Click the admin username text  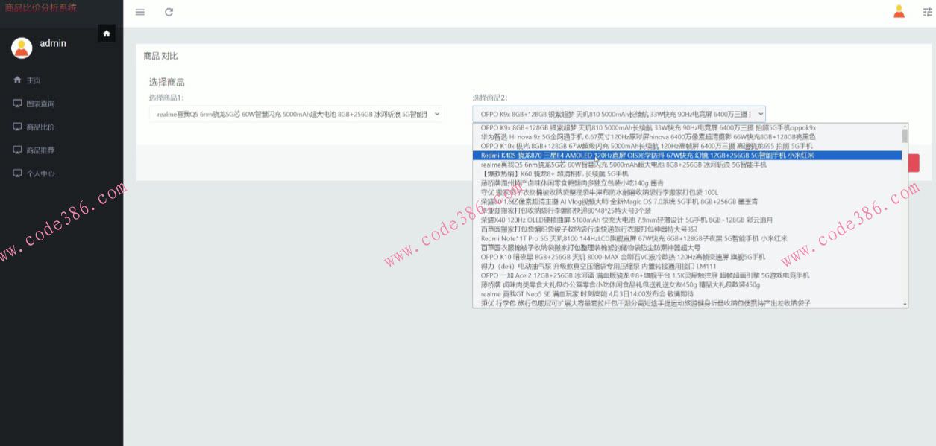coord(53,43)
